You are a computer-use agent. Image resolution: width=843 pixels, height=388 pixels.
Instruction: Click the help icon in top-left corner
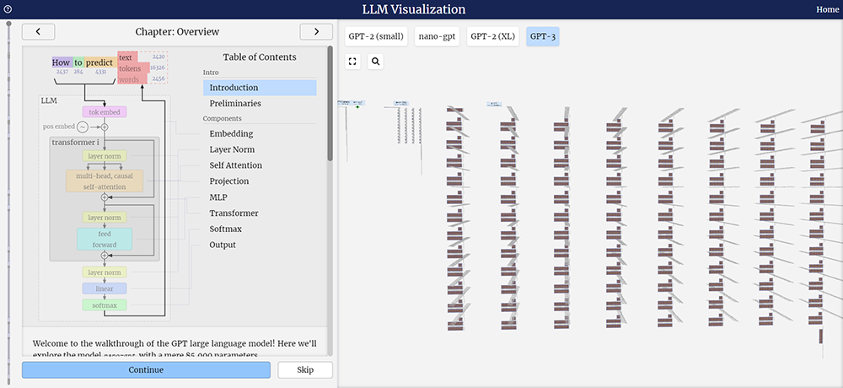click(x=8, y=9)
